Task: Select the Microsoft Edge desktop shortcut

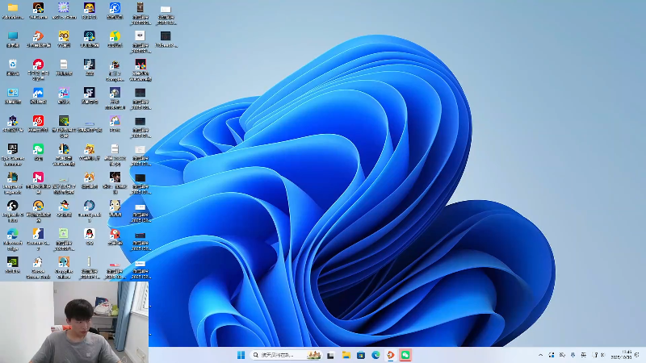Action: pyautogui.click(x=13, y=235)
